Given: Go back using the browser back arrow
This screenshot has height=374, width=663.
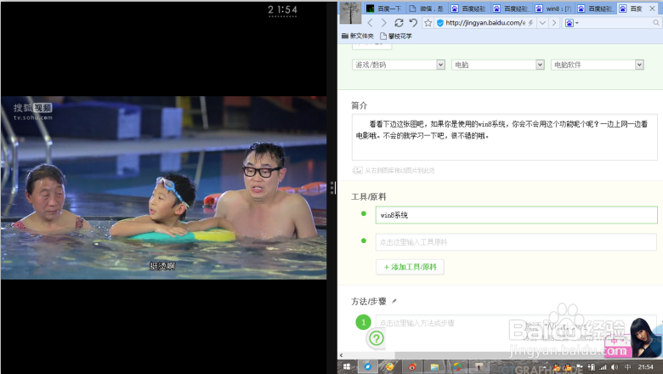Looking at the screenshot, I should coord(371,23).
